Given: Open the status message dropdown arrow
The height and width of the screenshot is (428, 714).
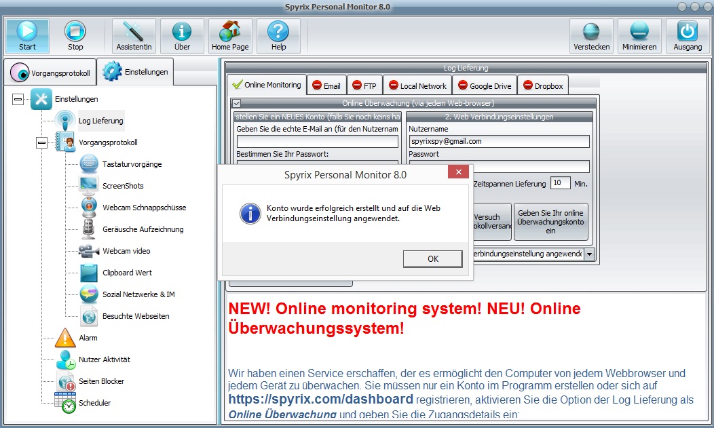Looking at the screenshot, I should coord(590,254).
